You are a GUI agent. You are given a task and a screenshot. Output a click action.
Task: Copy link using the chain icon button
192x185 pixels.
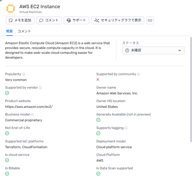pyautogui.click(x=150, y=21)
